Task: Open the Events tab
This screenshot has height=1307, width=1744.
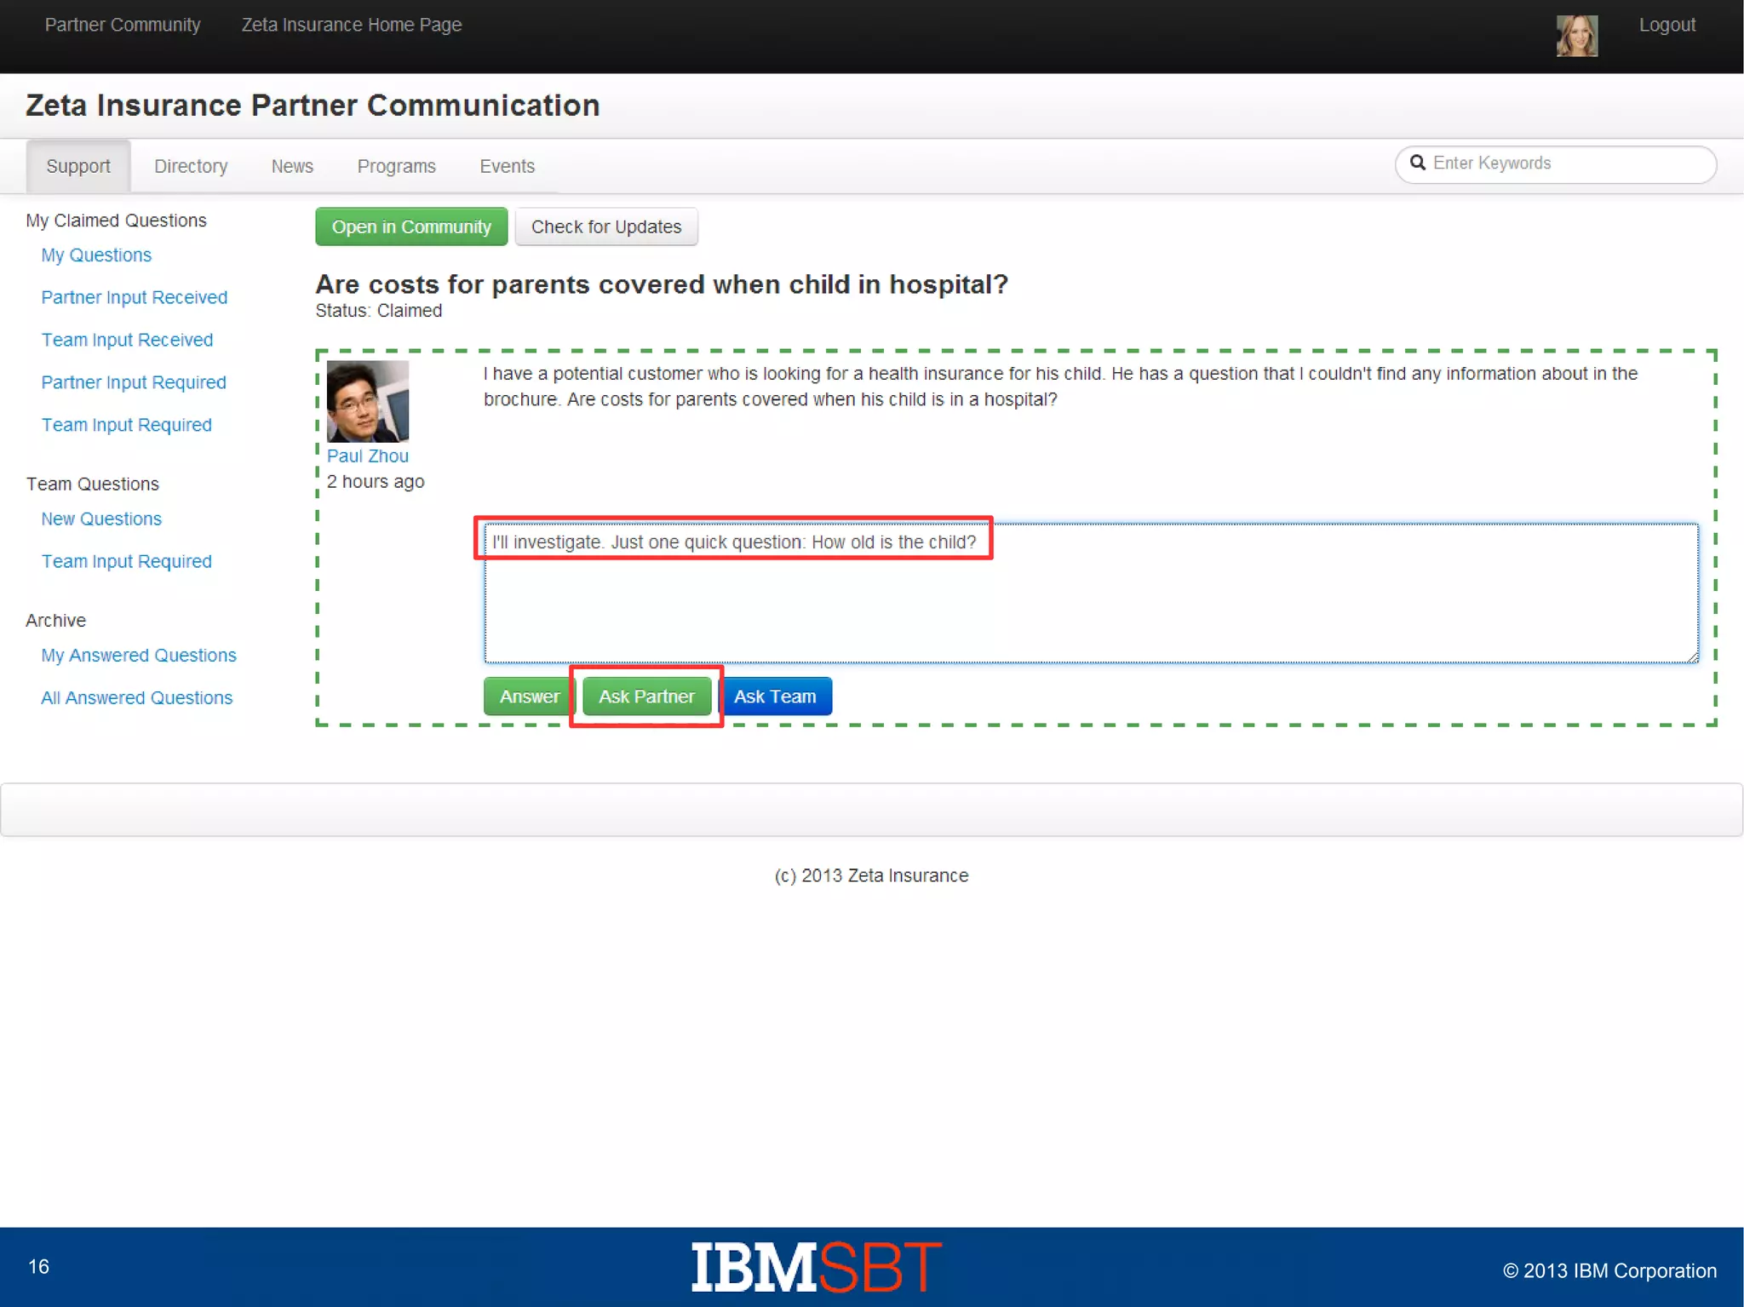Action: [x=507, y=166]
